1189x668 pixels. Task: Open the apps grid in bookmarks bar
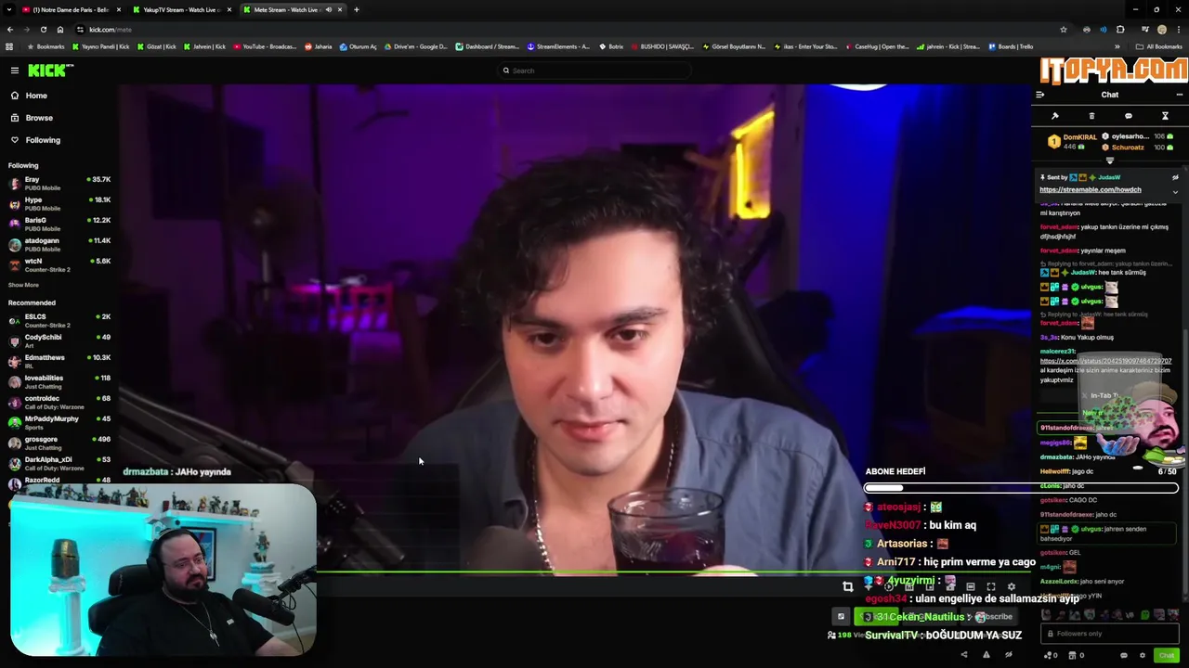click(9, 46)
